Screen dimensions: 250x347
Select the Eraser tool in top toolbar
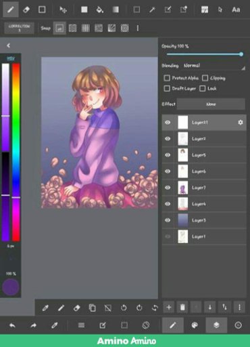pyautogui.click(x=26, y=9)
